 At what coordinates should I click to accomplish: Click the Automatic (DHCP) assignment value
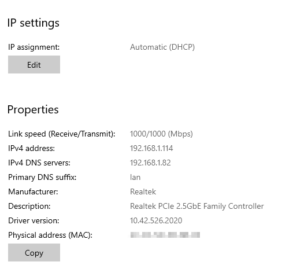click(x=162, y=47)
